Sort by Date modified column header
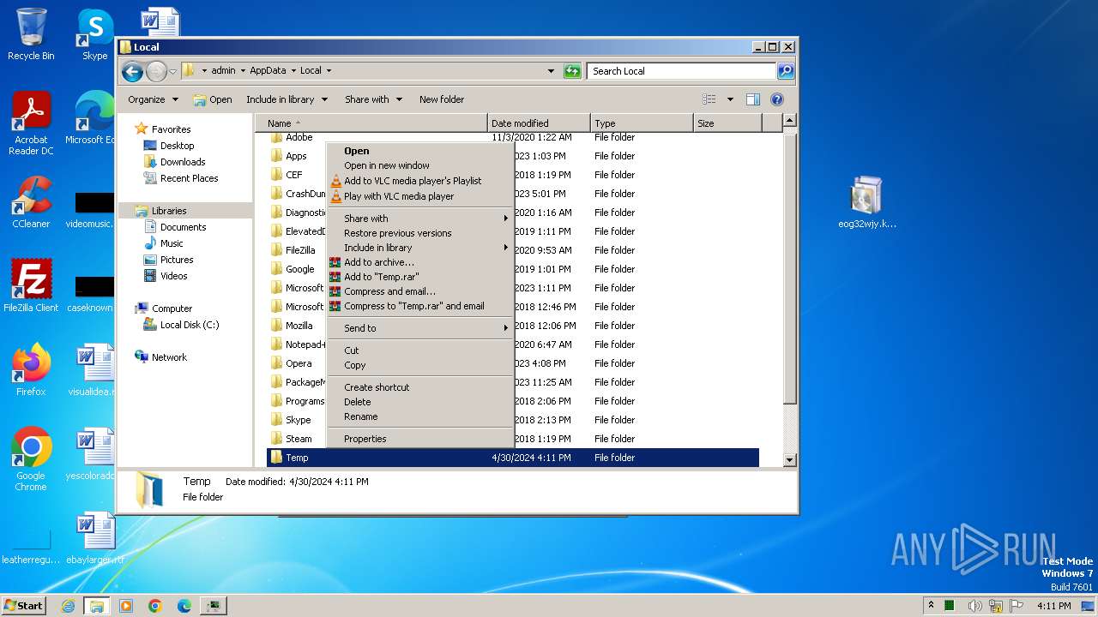Image resolution: width=1098 pixels, height=617 pixels. tap(539, 123)
